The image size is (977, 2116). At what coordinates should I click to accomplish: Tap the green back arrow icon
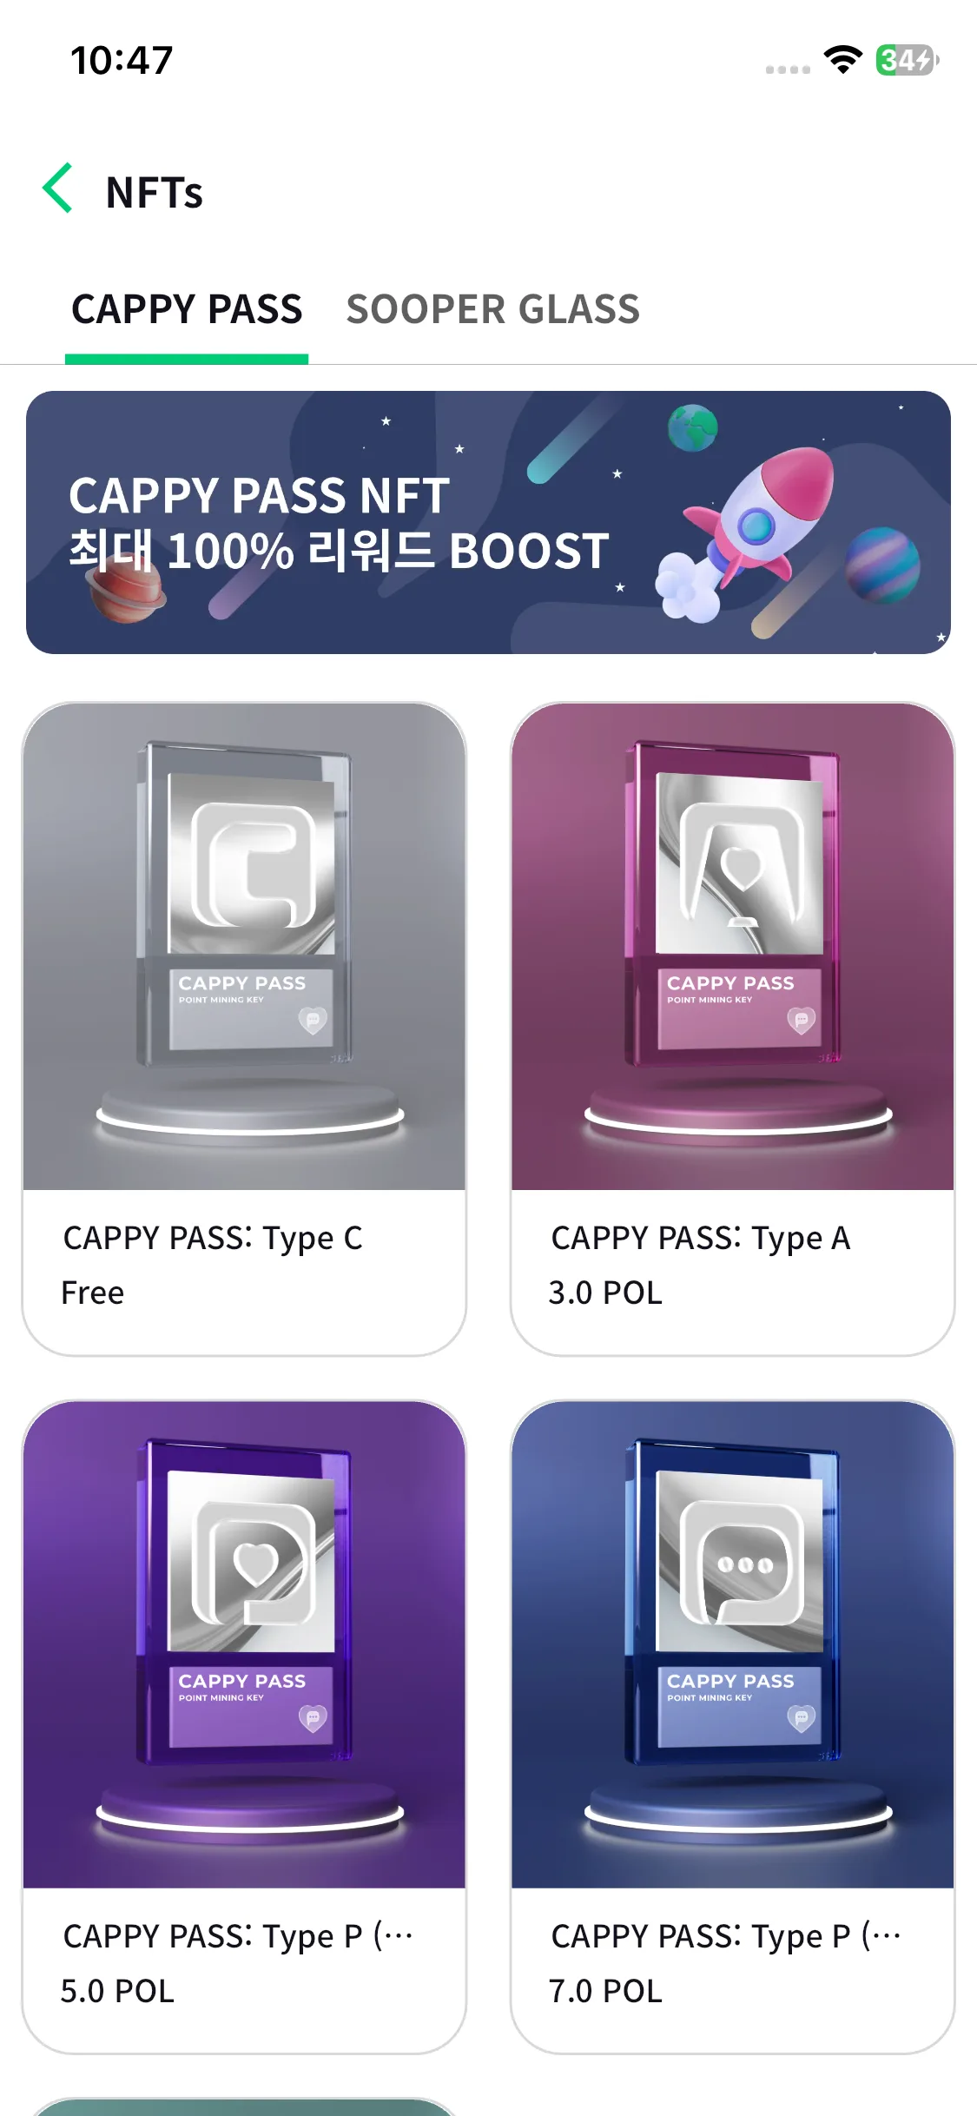tap(57, 188)
